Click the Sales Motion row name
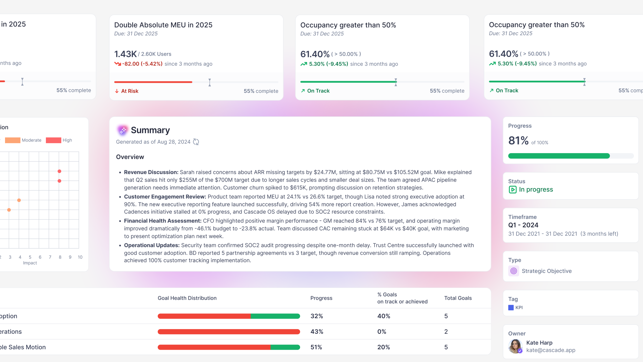The width and height of the screenshot is (643, 362). point(23,347)
